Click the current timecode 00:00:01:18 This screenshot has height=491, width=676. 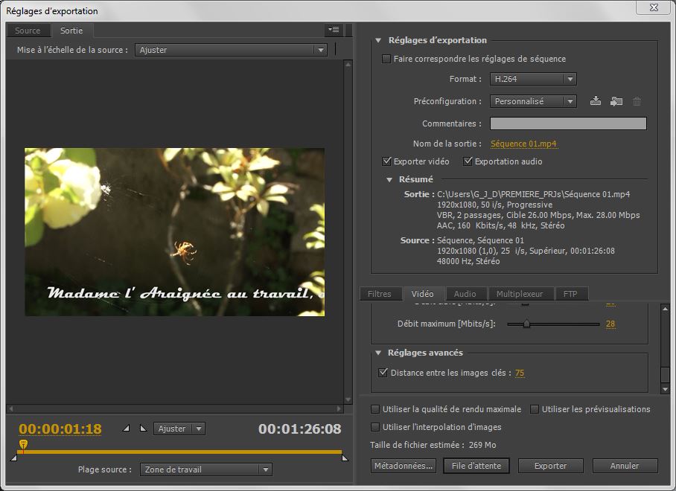(x=60, y=429)
